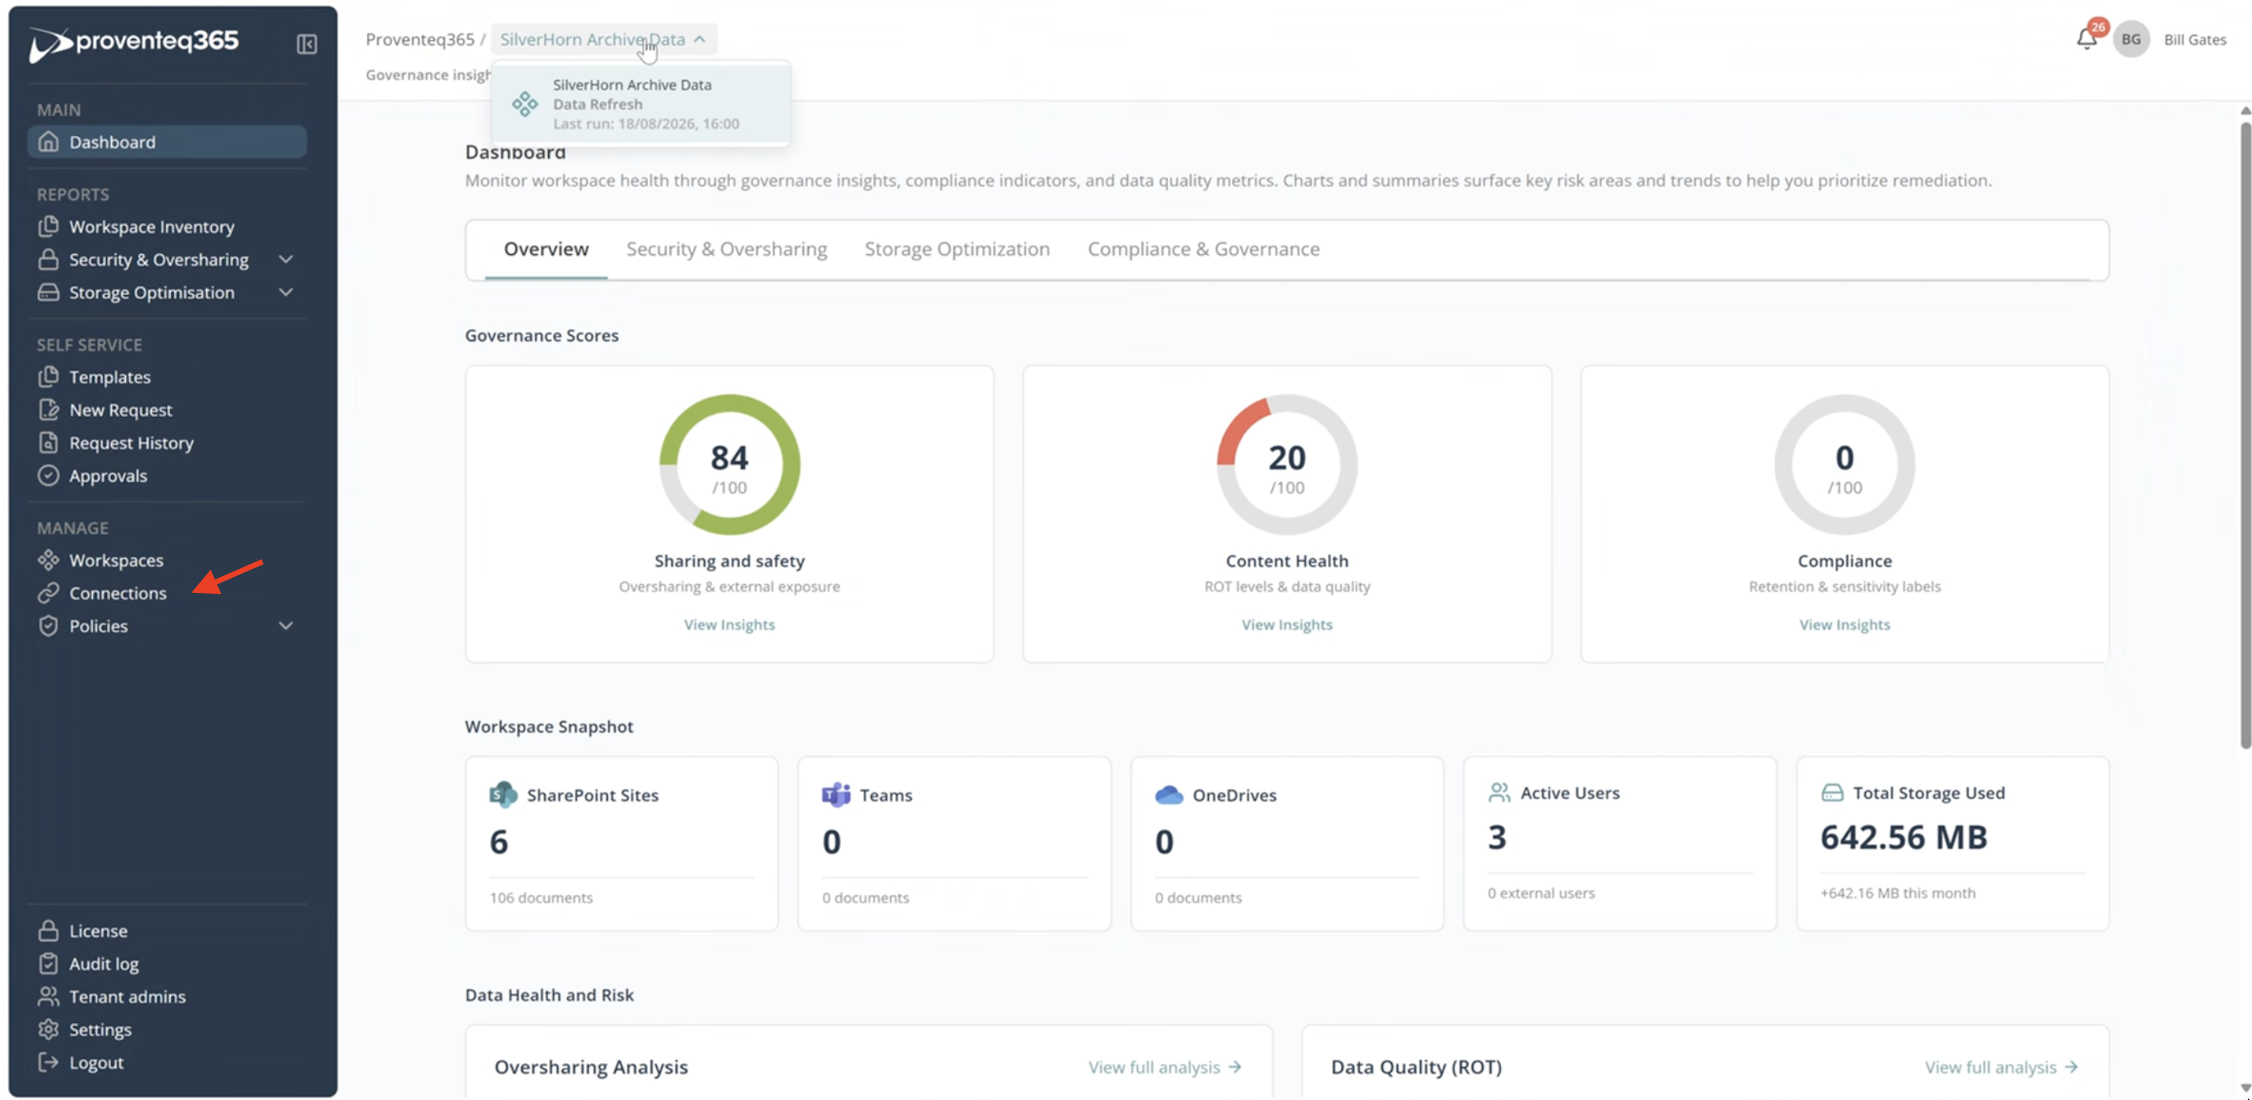Click the BG user avatar

[x=2132, y=39]
